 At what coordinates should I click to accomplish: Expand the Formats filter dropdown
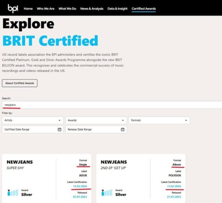[x=159, y=120]
